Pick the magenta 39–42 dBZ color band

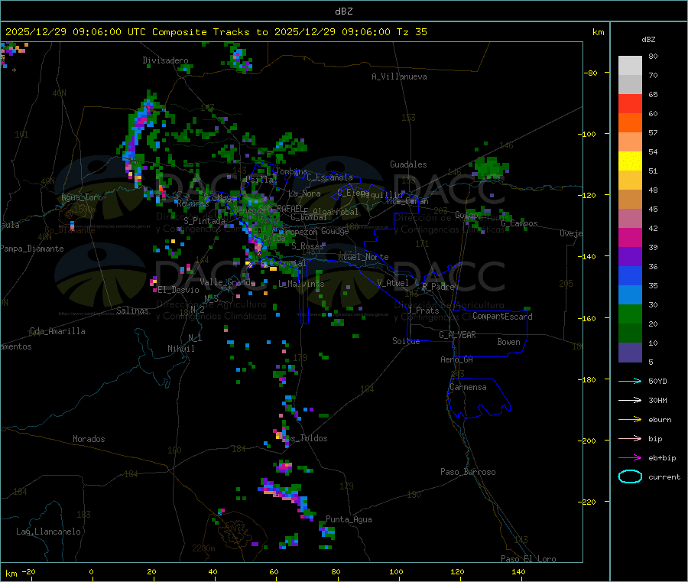pos(630,237)
